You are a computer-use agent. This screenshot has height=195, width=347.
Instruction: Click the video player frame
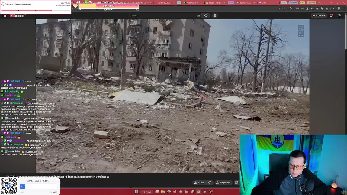point(172,96)
